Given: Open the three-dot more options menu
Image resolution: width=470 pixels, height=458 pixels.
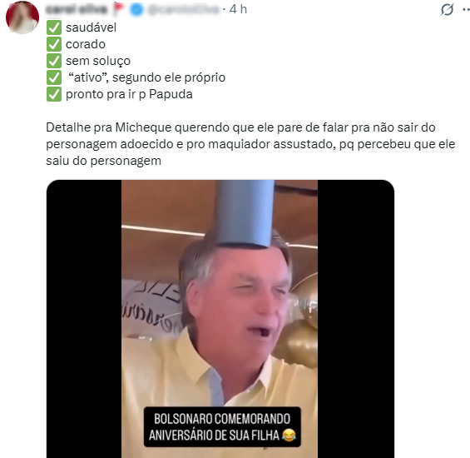Looking at the screenshot, I should click(x=466, y=9).
